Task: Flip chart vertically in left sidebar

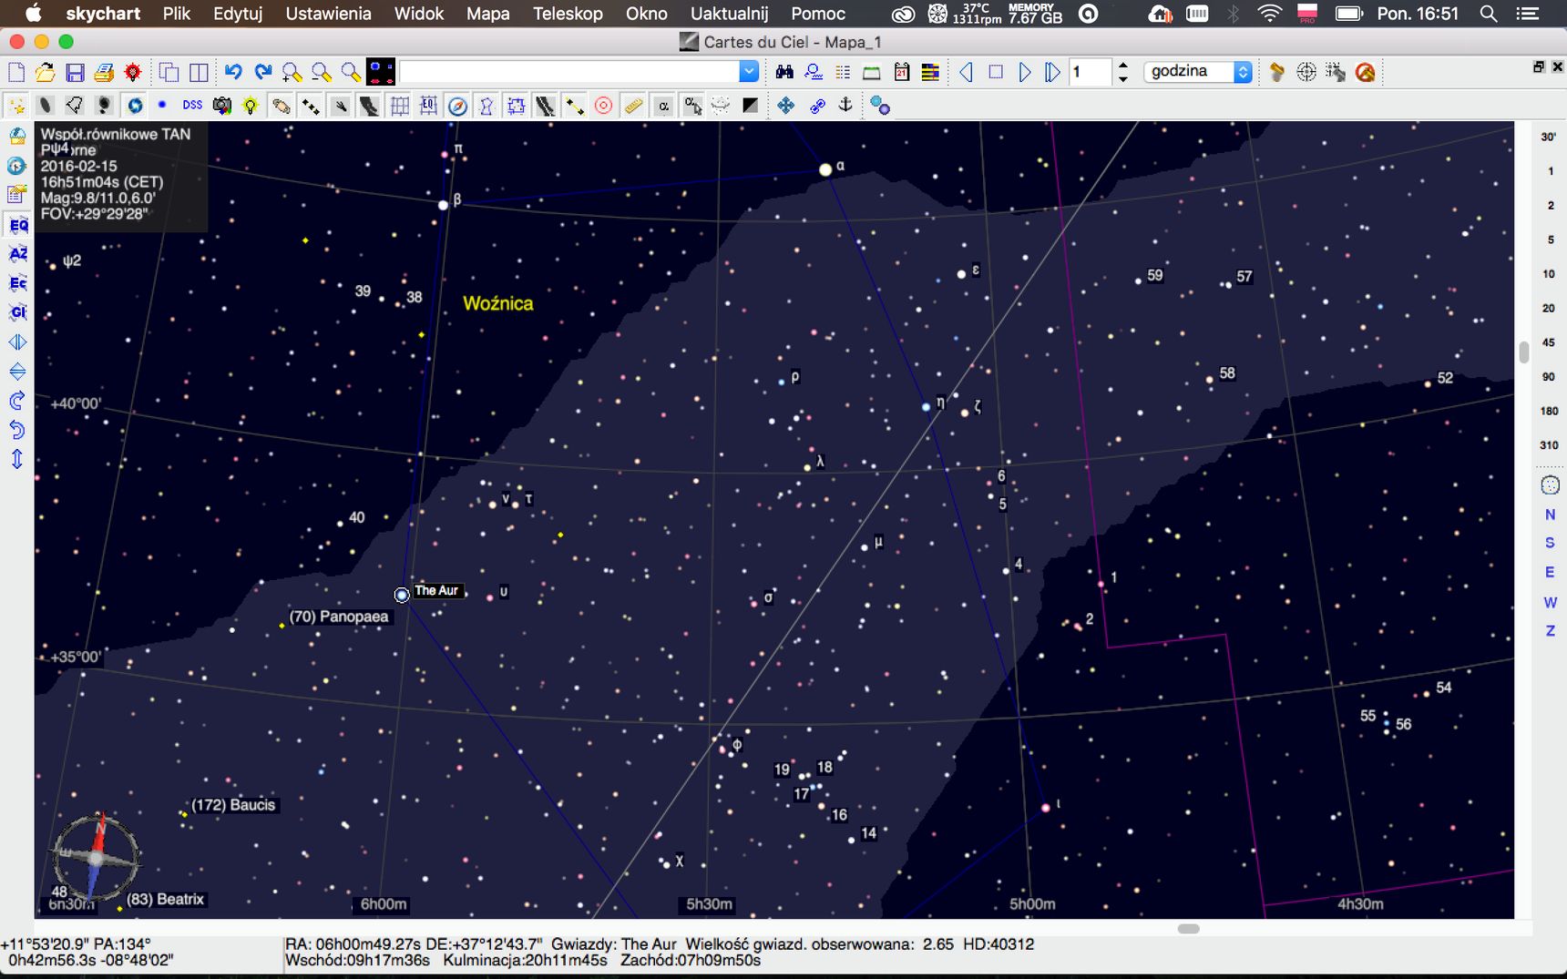Action: [17, 372]
